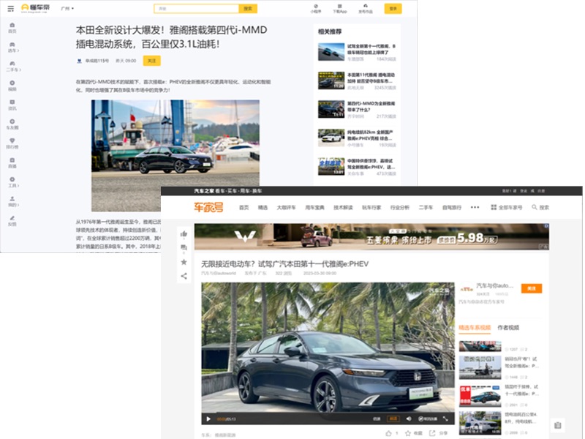
Task: Toggle the danmaku control in video player
Action: (x=428, y=419)
